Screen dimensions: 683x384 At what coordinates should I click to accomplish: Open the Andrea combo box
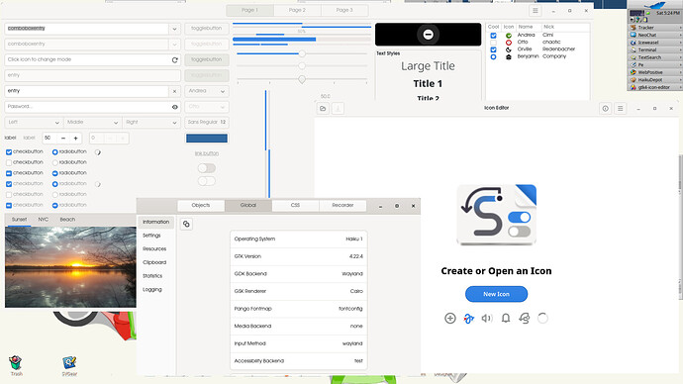[207, 91]
